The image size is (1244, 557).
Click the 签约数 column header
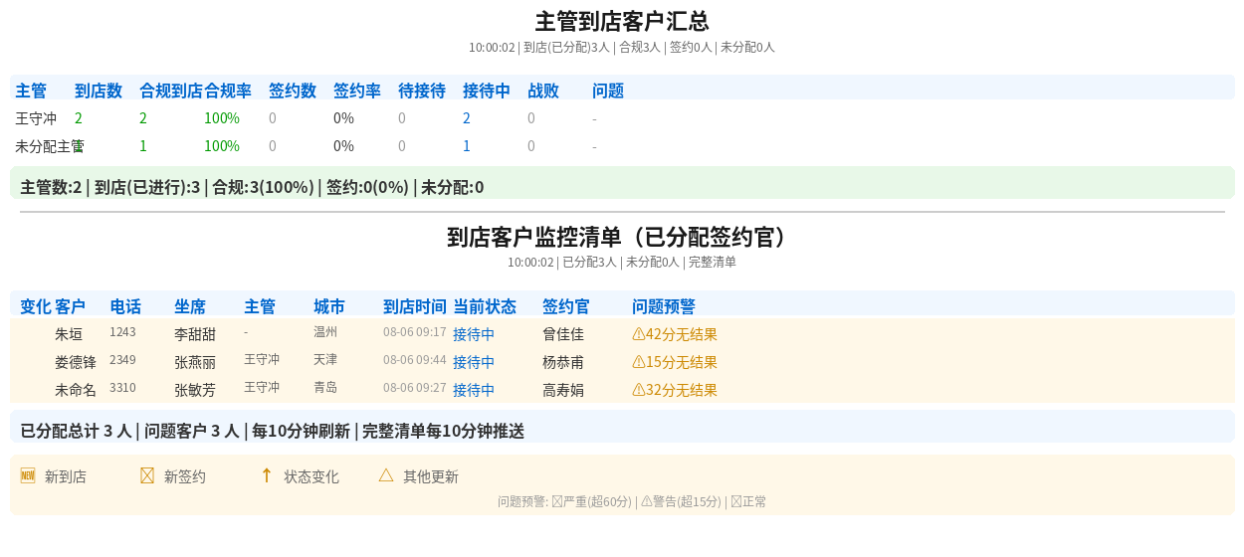coord(293,91)
